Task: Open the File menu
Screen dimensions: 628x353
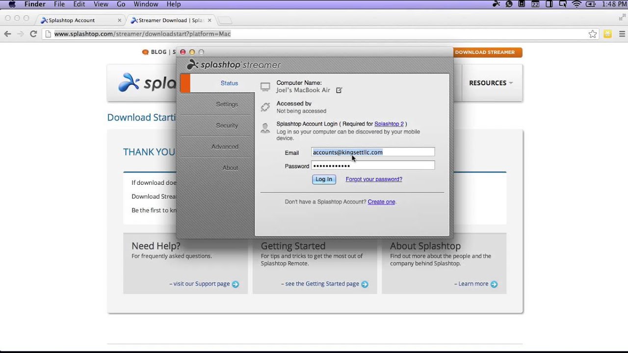Action: click(59, 4)
